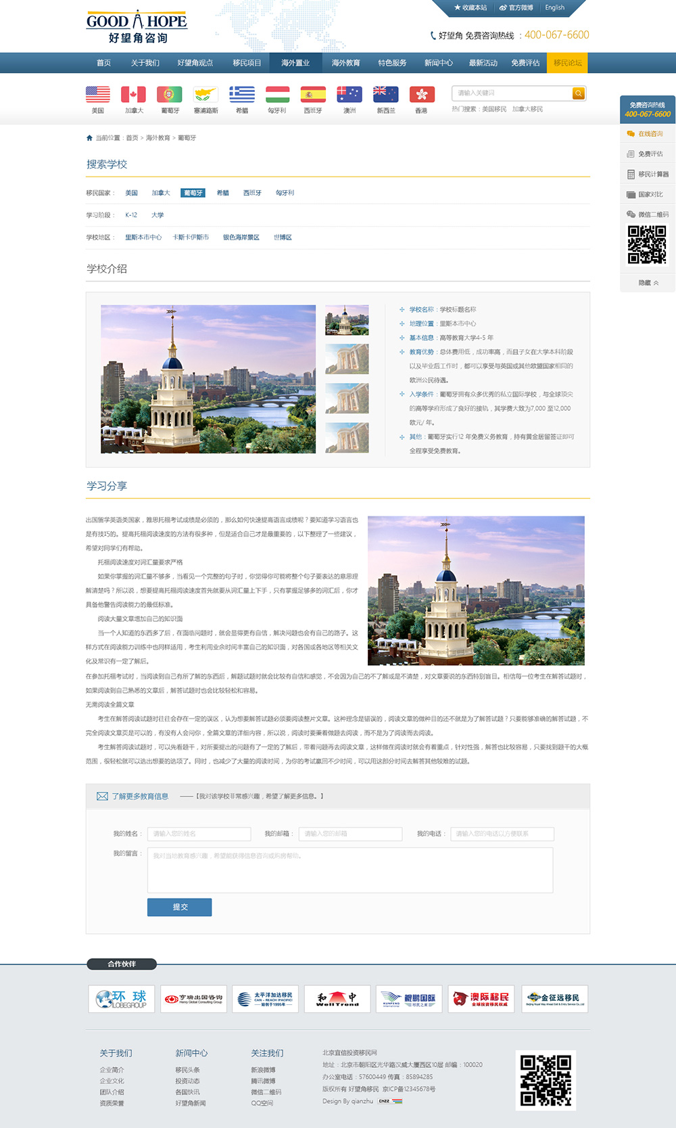Click the 我的留言 message text area
Screen dimensions: 676x1128
[x=349, y=870]
